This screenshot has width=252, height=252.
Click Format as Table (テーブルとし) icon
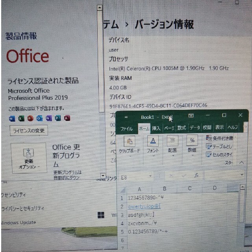(x=209, y=146)
